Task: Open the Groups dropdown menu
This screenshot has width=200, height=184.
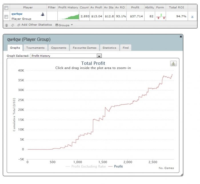Action: click(x=64, y=25)
